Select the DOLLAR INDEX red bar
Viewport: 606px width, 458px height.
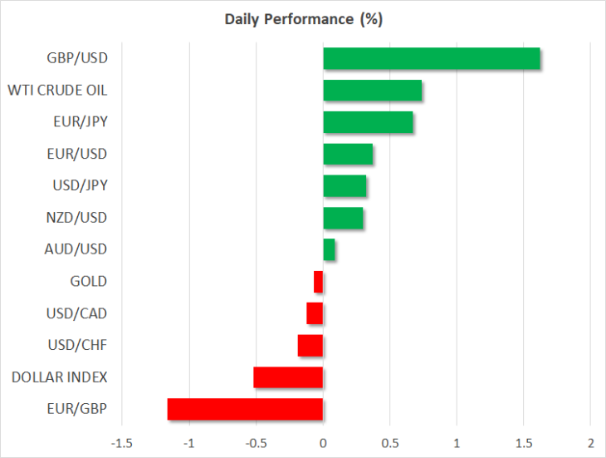pos(288,377)
